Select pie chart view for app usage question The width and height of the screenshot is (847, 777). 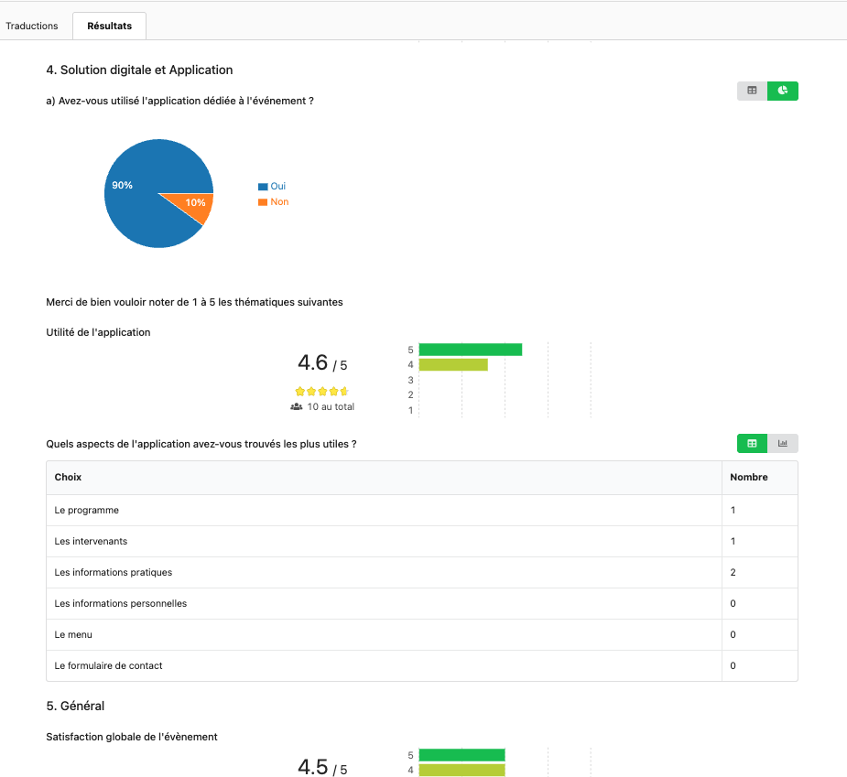(x=783, y=91)
